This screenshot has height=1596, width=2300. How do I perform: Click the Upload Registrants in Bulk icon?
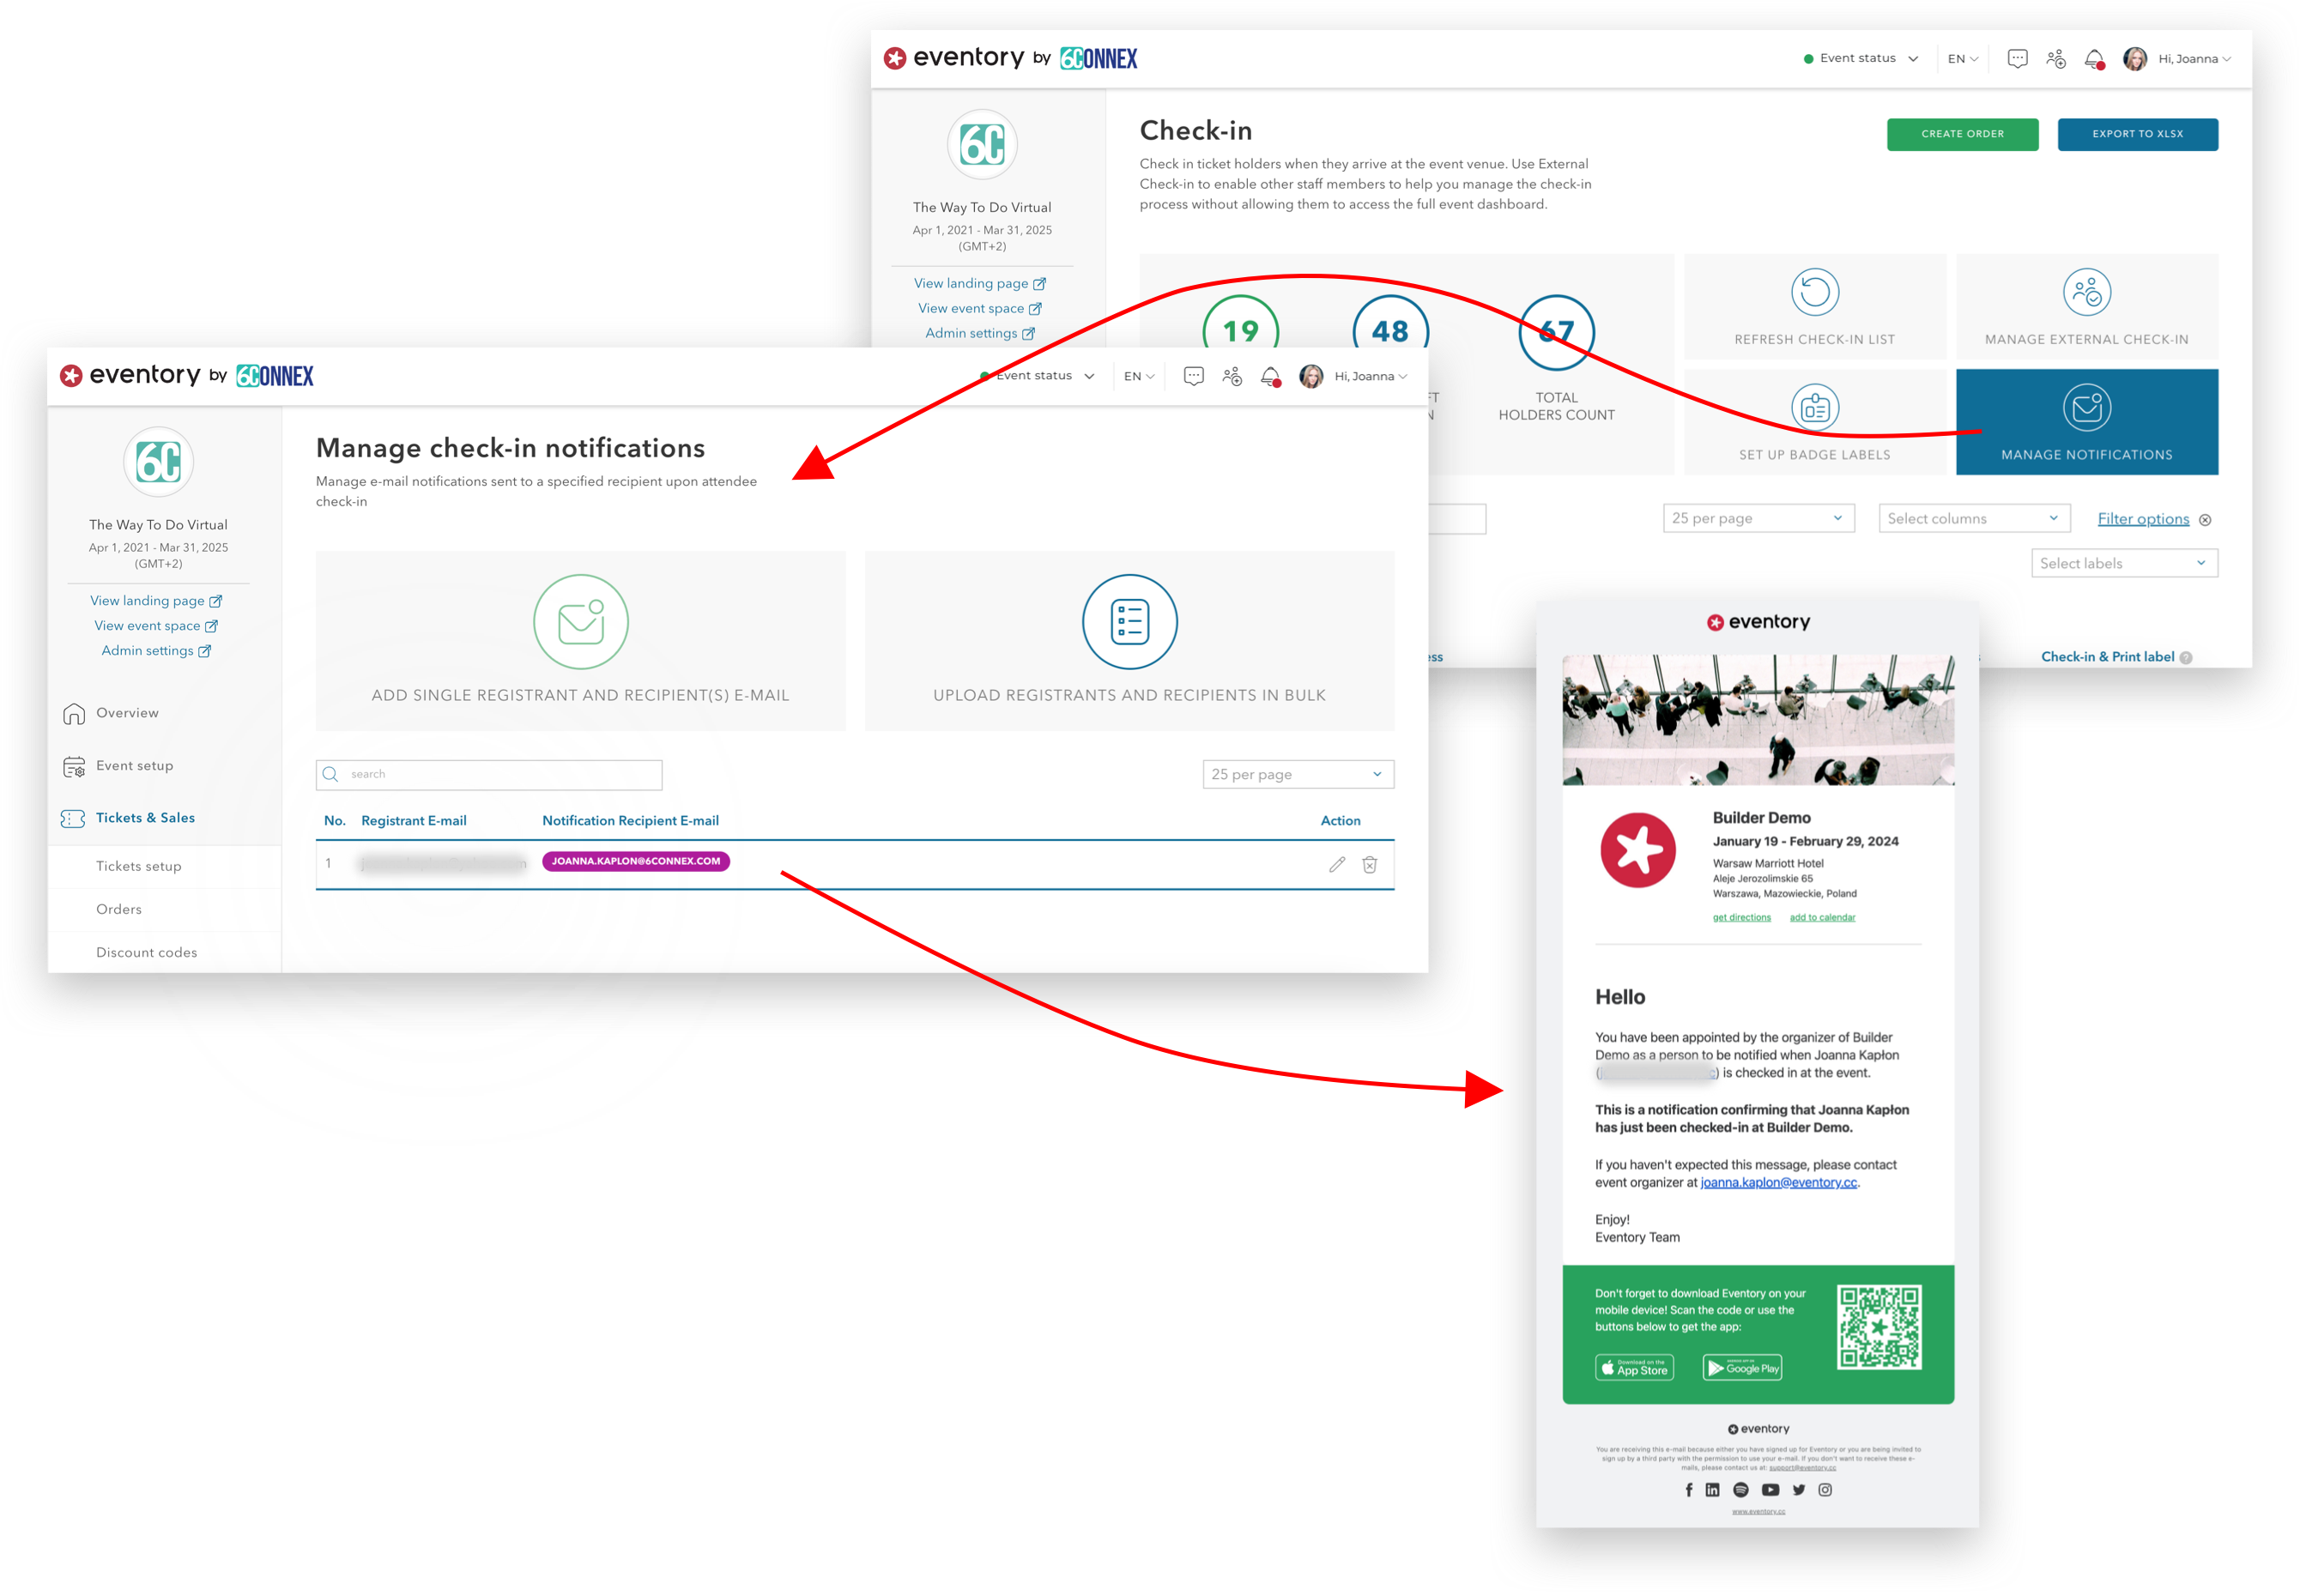tap(1125, 622)
